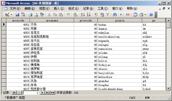Viewport: 172px width, 101px height.
Task: Open the 文件(F) menu
Action: [15, 9]
